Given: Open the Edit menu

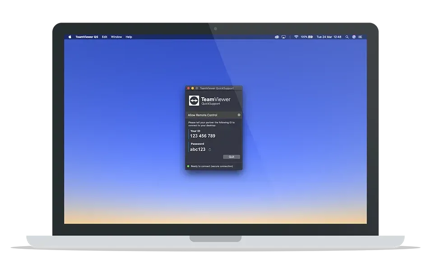Looking at the screenshot, I should [x=104, y=37].
